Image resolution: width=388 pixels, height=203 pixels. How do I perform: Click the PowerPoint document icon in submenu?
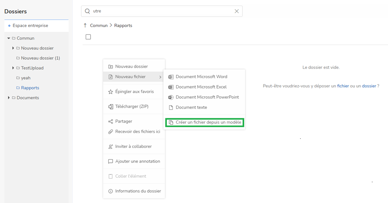[x=171, y=97]
